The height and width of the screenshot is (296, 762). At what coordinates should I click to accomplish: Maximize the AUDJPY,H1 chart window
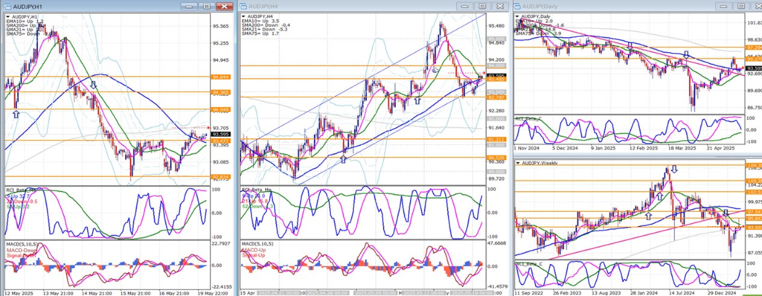coord(208,6)
